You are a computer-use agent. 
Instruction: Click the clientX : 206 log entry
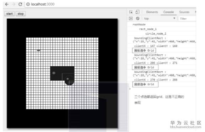(156, 63)
